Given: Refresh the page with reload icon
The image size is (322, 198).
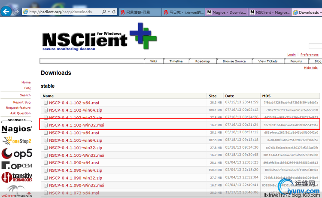Looking at the screenshot, I should [x=114, y=12].
